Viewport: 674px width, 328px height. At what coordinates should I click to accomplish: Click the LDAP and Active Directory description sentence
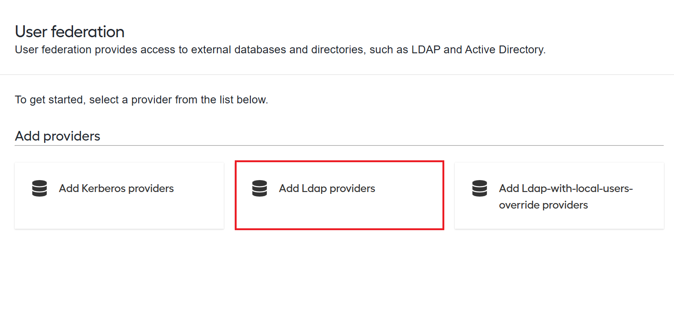pyautogui.click(x=280, y=50)
